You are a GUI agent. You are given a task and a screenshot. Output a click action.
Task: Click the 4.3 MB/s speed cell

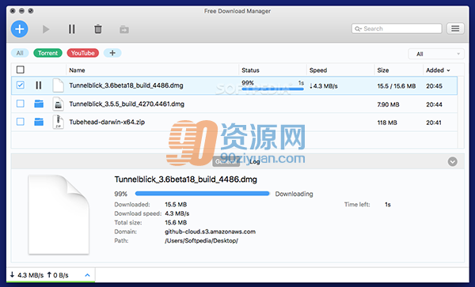[x=324, y=86]
